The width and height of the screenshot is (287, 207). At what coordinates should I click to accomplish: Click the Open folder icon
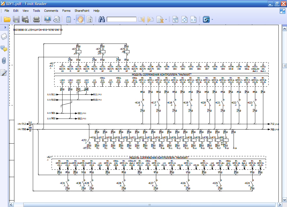pyautogui.click(x=7, y=19)
